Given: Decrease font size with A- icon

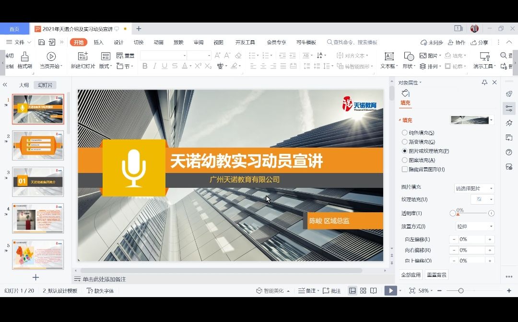Looking at the screenshot, I should click(227, 56).
